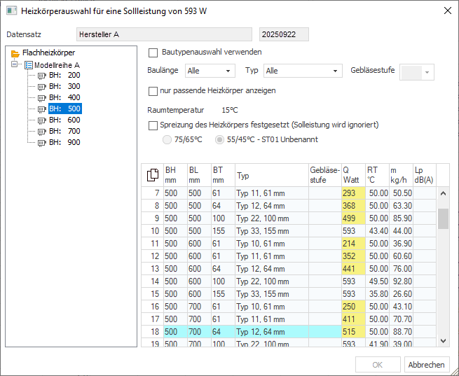Screen dimensions: 459x376
Task: Enable Bautypenauswahl verwenden checkbox
Action: [153, 53]
